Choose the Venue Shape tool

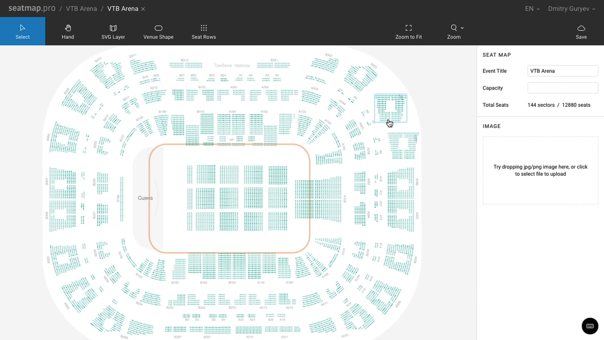(158, 31)
